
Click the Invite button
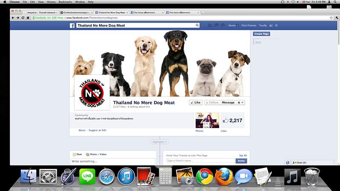[241, 161]
